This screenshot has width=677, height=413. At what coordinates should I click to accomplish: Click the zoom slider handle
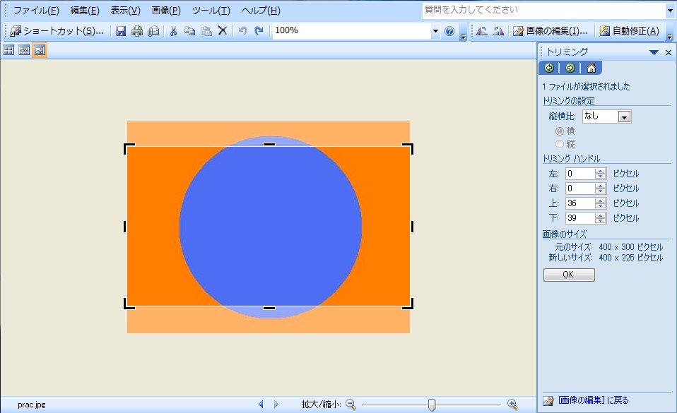[x=432, y=405]
